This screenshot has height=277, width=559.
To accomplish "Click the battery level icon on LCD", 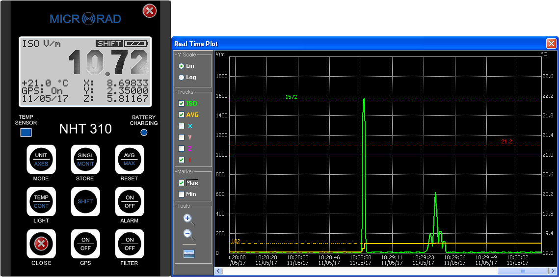I will (135, 44).
